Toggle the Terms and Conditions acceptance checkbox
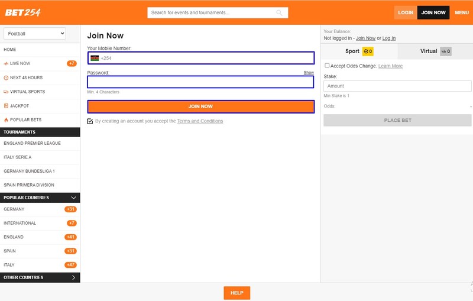Screen dimensions: 473x301 90,121
